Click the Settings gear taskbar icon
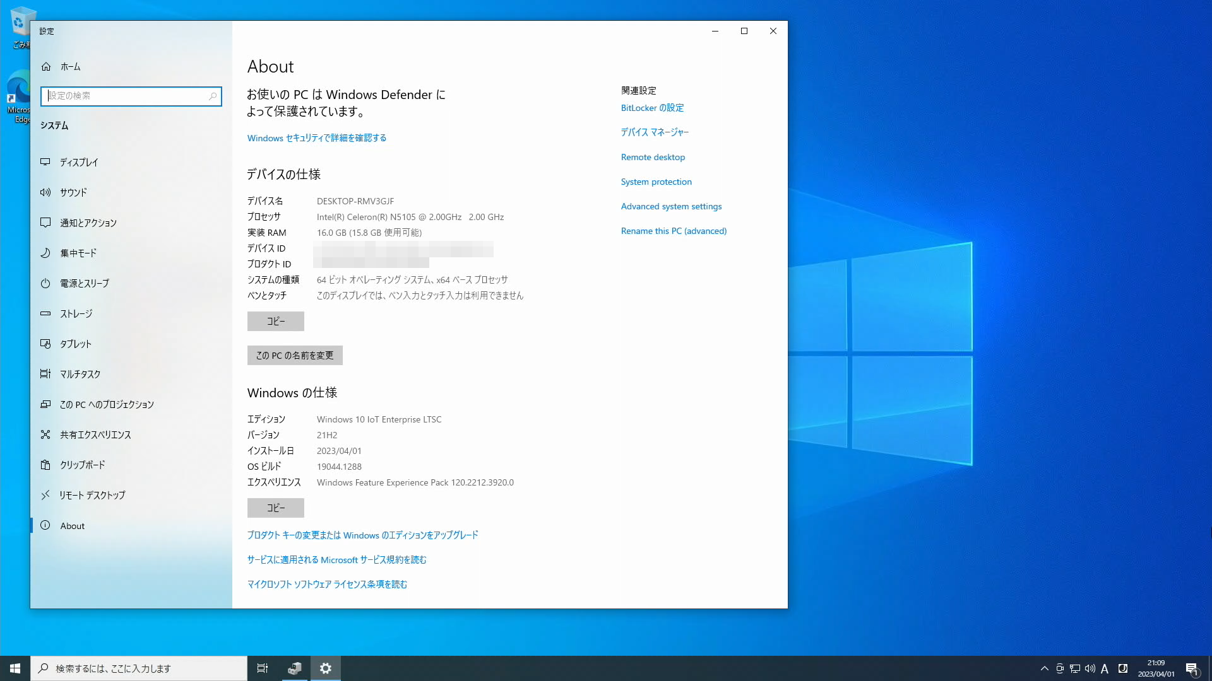The height and width of the screenshot is (681, 1212). (326, 668)
